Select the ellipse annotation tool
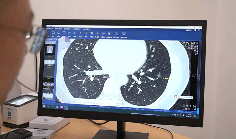Screen dimensions: 236x139 [59, 33]
